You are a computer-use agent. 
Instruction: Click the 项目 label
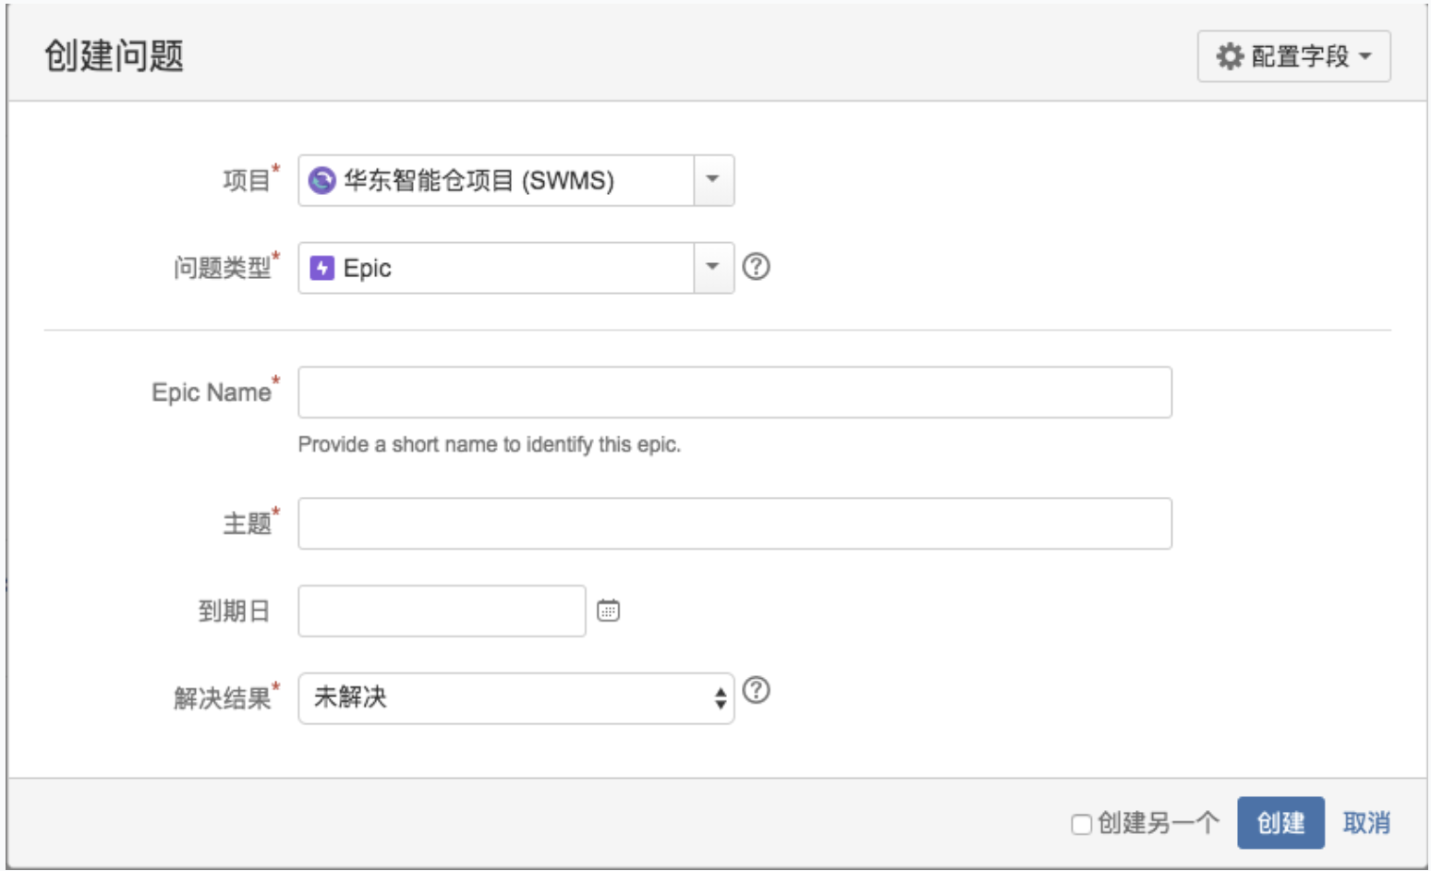[248, 180]
